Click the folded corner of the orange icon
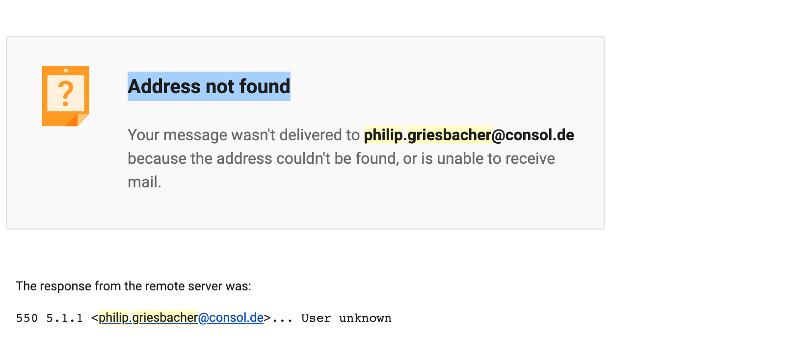Screen dimensions: 797x361 (x=82, y=119)
